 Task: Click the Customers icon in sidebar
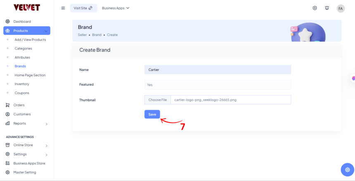(7, 114)
